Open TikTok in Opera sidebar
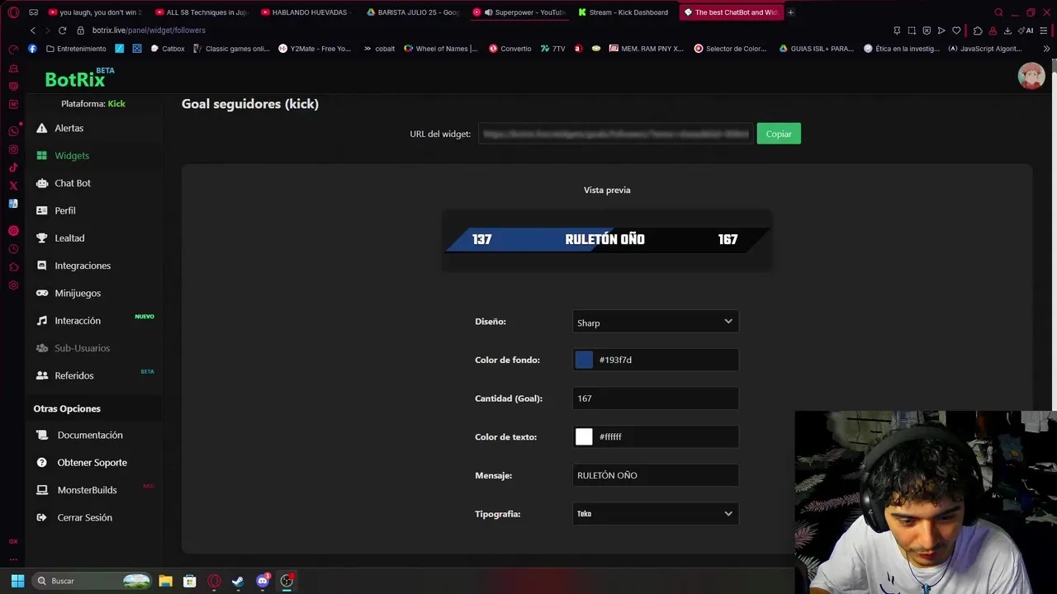 click(13, 167)
